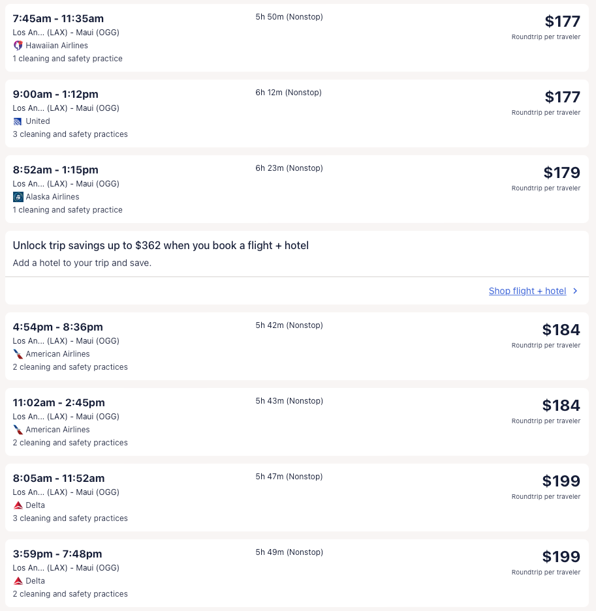The height and width of the screenshot is (611, 596).
Task: Select the 11:02am - 2:45pm American flight
Action: coord(59,402)
